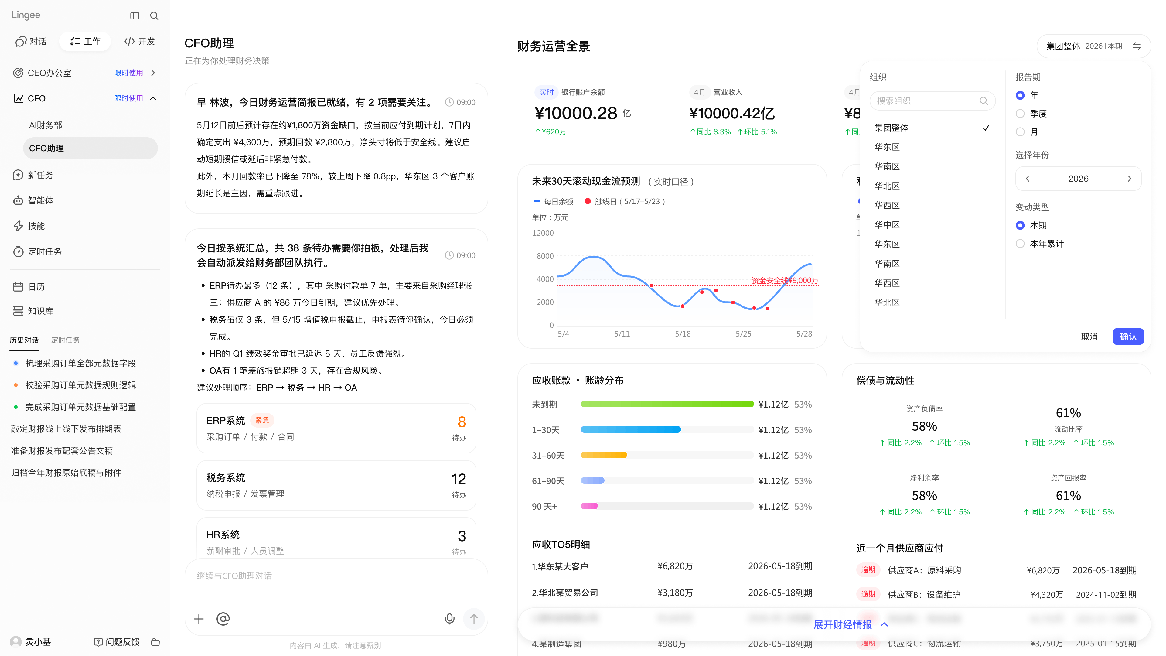1166x656 pixels.
Task: Switch to the 工作 tab
Action: [85, 42]
